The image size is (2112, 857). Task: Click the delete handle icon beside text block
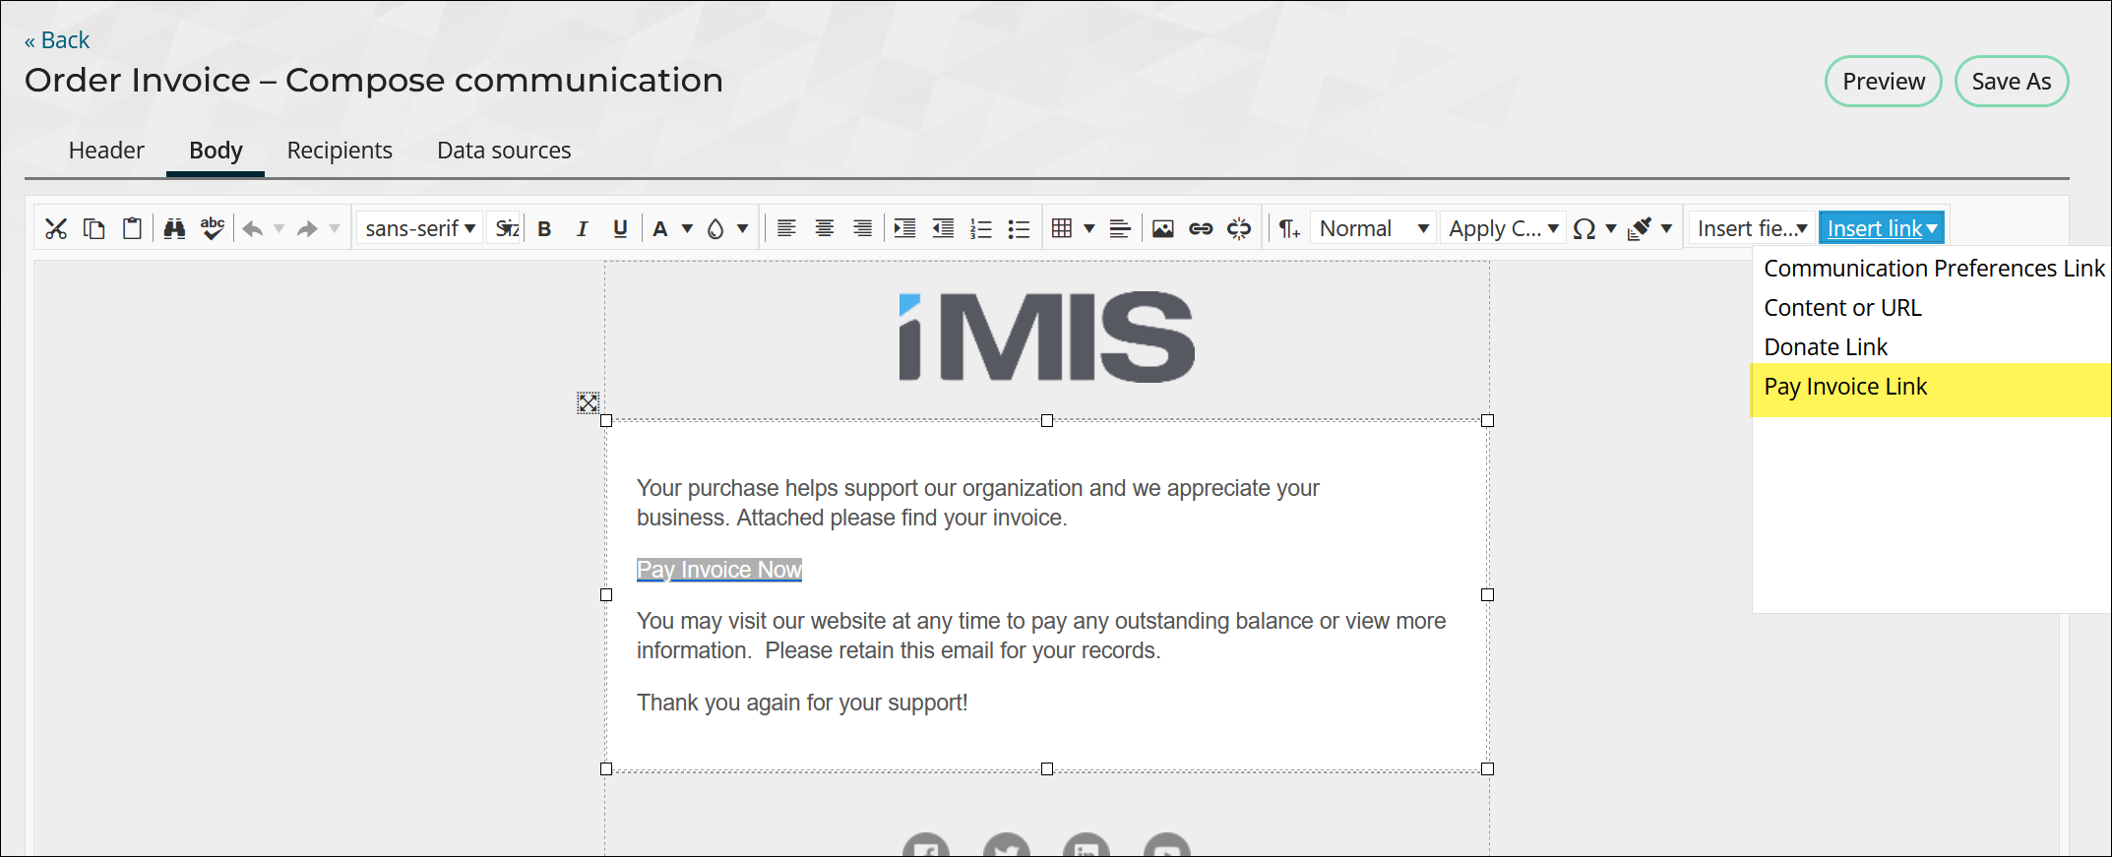pos(588,403)
